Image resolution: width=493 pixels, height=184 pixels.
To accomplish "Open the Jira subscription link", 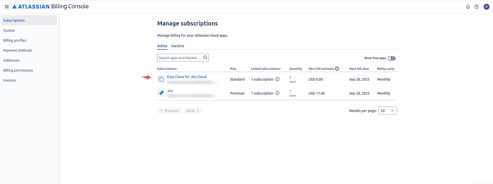I will [170, 91].
